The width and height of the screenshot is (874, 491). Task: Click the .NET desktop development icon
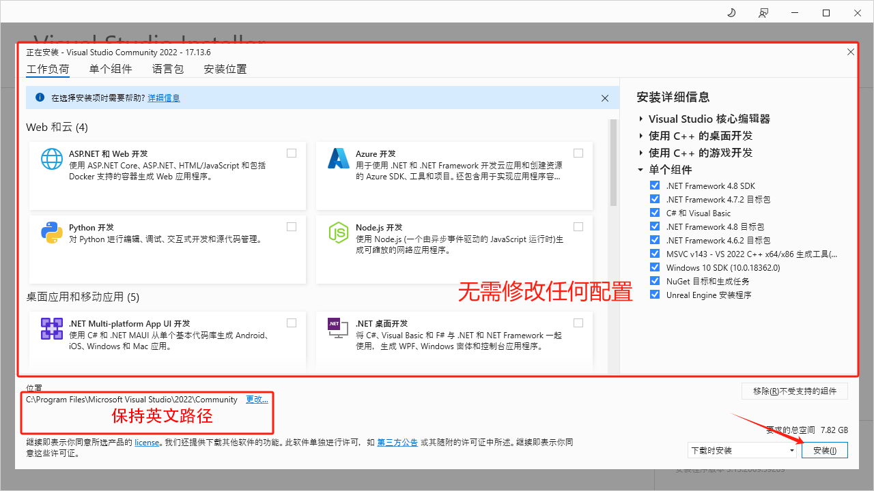pyautogui.click(x=339, y=329)
